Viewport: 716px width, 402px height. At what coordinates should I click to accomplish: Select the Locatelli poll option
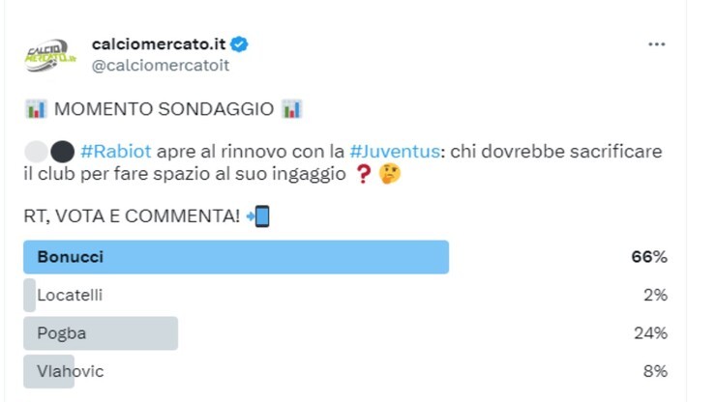pos(70,295)
